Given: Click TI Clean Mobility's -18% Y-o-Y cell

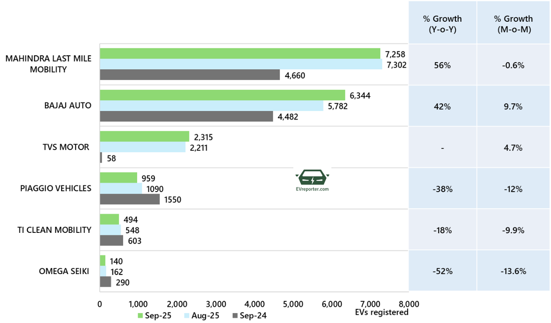Looking at the screenshot, I should click(x=442, y=230).
